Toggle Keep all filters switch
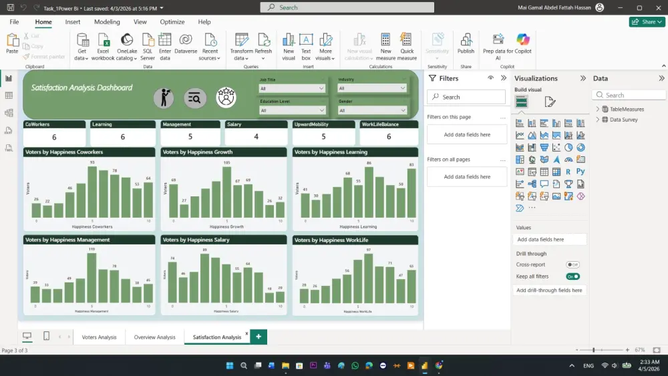This screenshot has width=668, height=376. tap(572, 276)
